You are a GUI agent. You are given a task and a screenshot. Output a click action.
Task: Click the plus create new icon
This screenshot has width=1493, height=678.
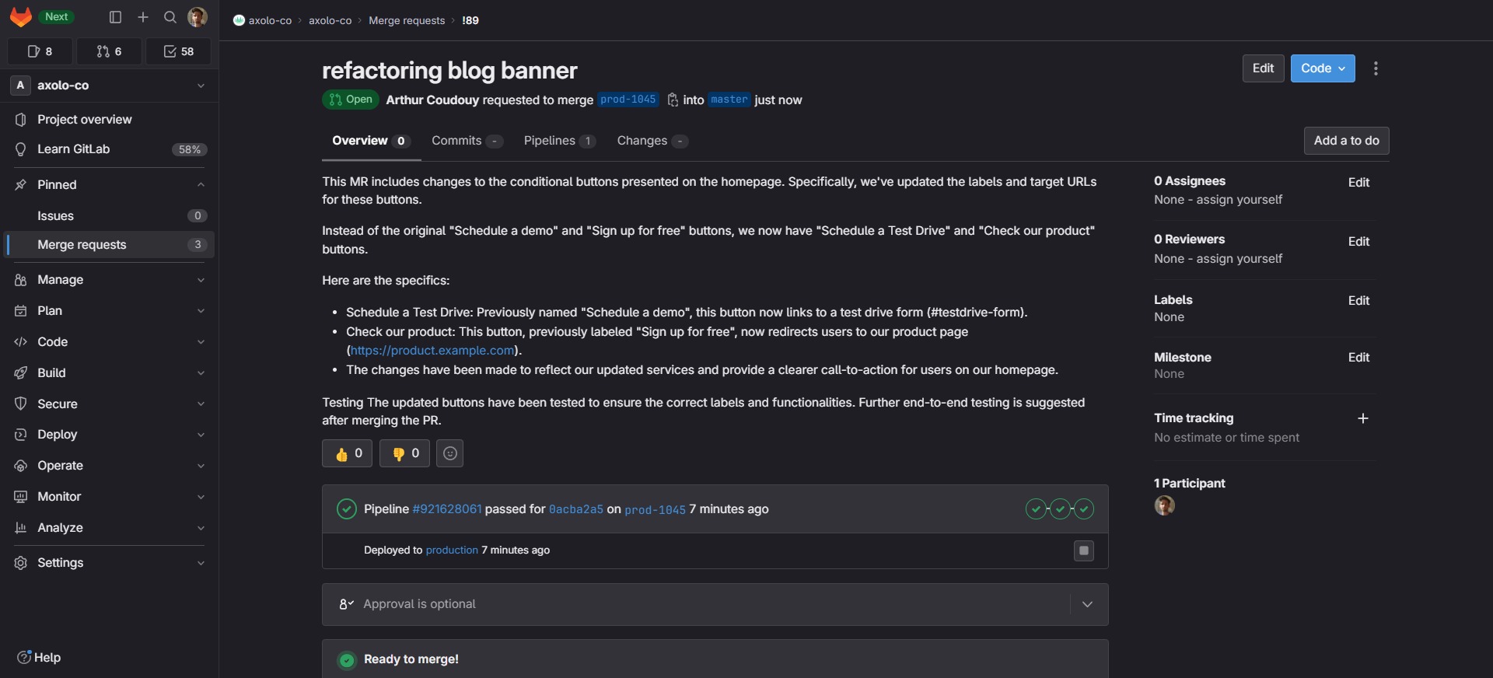tap(143, 17)
